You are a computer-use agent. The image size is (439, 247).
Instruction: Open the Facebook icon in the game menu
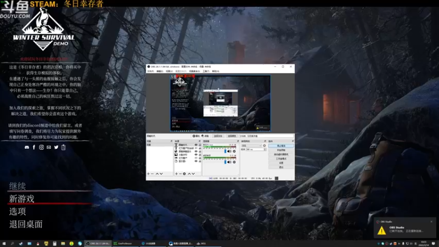pyautogui.click(x=34, y=147)
